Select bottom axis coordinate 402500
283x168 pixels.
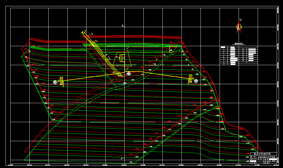click(86, 165)
